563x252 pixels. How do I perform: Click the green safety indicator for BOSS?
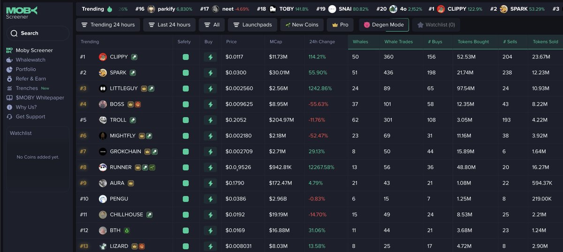pyautogui.click(x=186, y=104)
